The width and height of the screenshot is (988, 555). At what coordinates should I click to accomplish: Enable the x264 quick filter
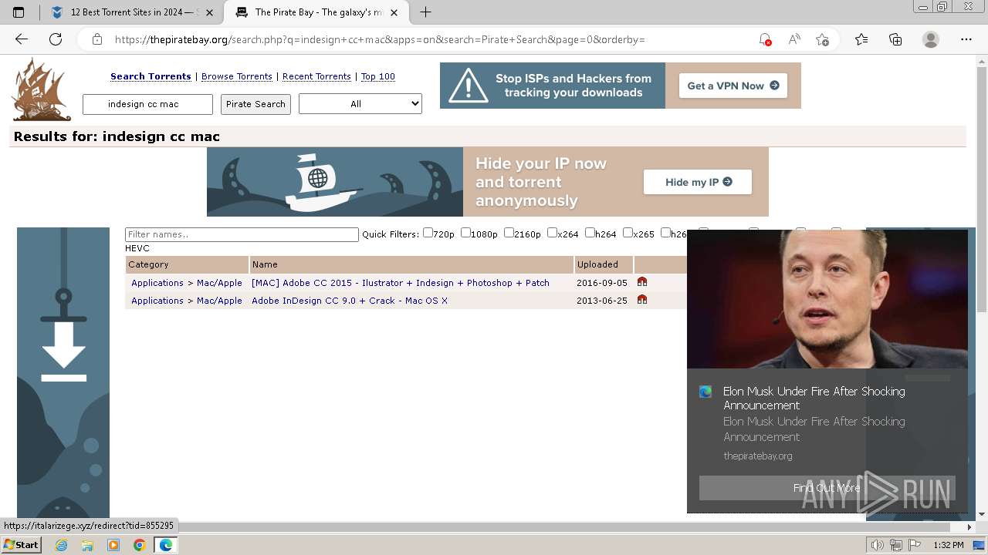tap(552, 233)
